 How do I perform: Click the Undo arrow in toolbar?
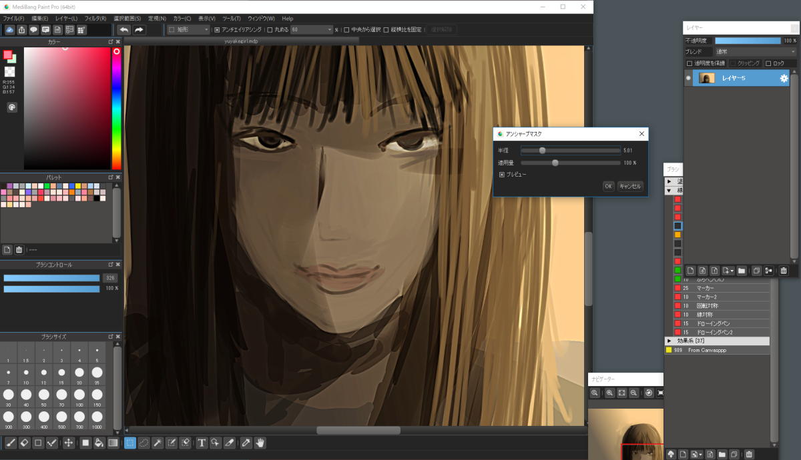[x=123, y=30]
